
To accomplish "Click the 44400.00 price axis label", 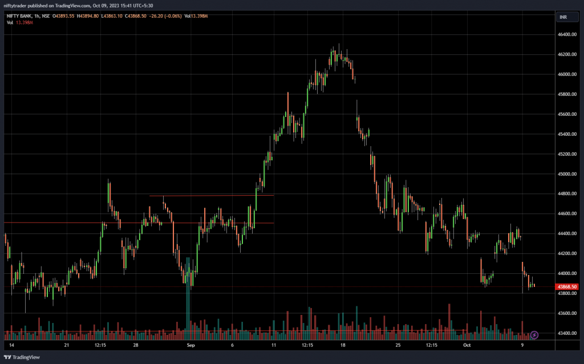I will (x=567, y=233).
